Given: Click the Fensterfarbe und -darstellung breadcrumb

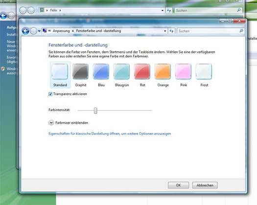Looking at the screenshot, I should (x=98, y=31).
